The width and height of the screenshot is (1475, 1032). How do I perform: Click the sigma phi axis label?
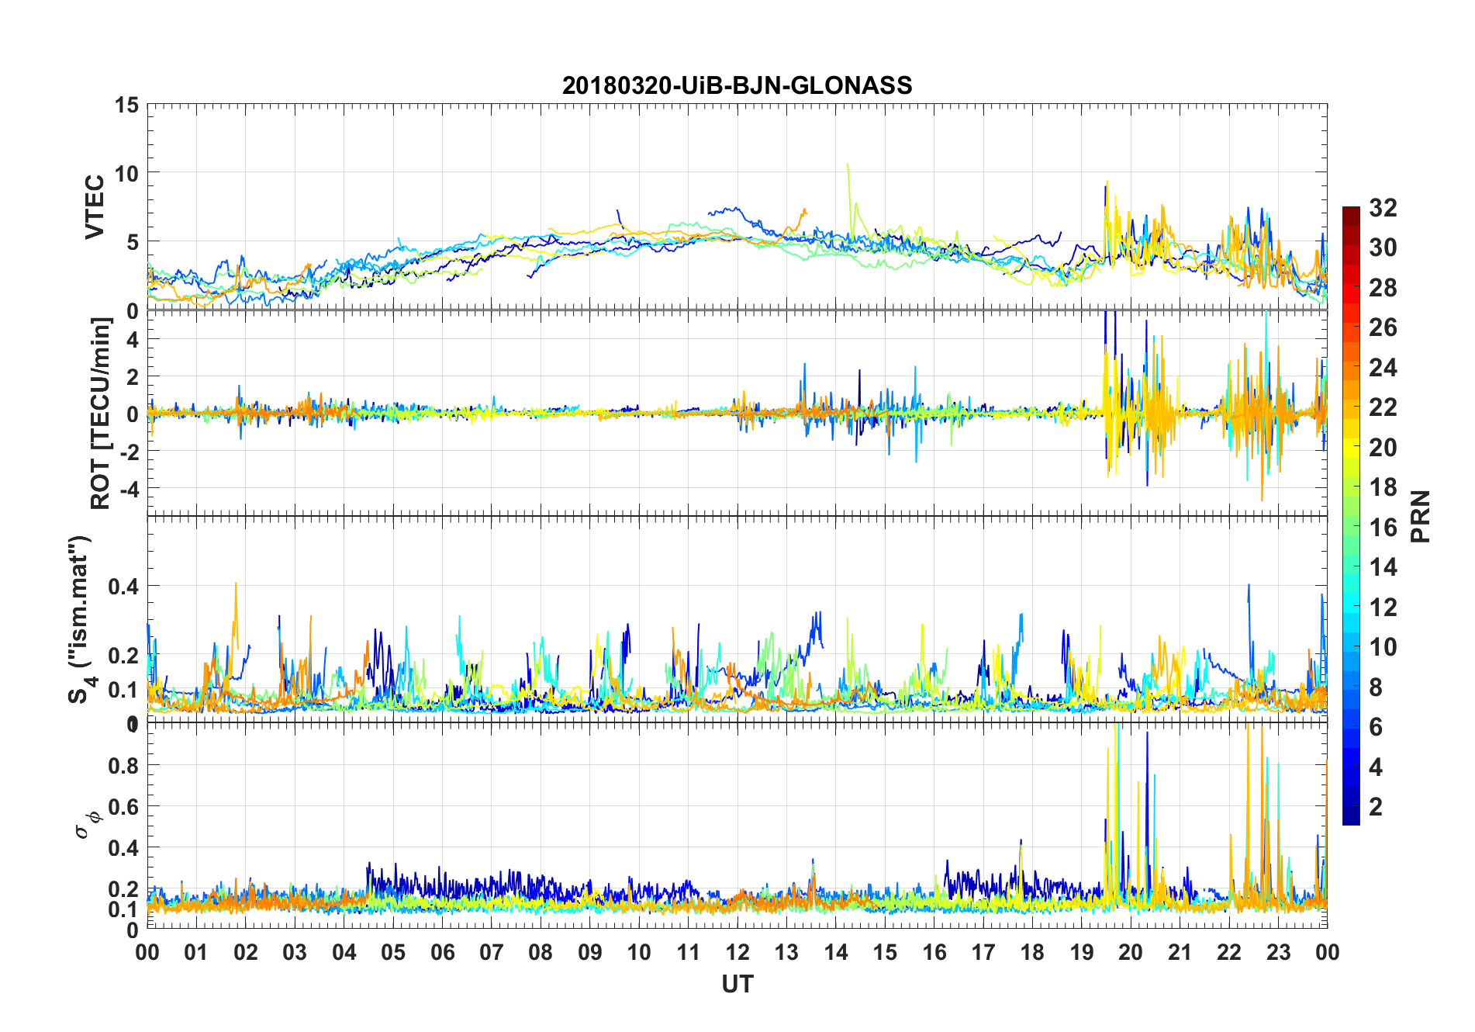(x=88, y=824)
